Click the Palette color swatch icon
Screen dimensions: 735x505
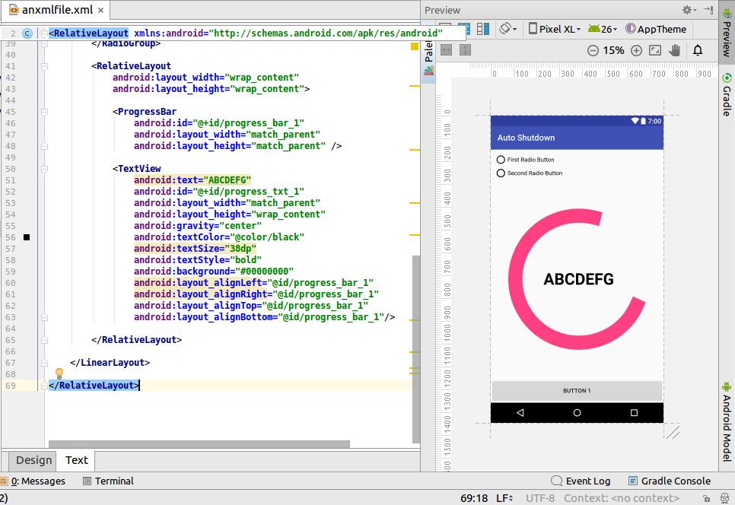tap(428, 71)
